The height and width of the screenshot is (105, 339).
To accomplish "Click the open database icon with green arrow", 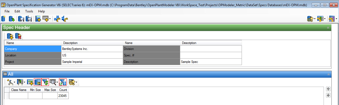I will click(12, 19).
